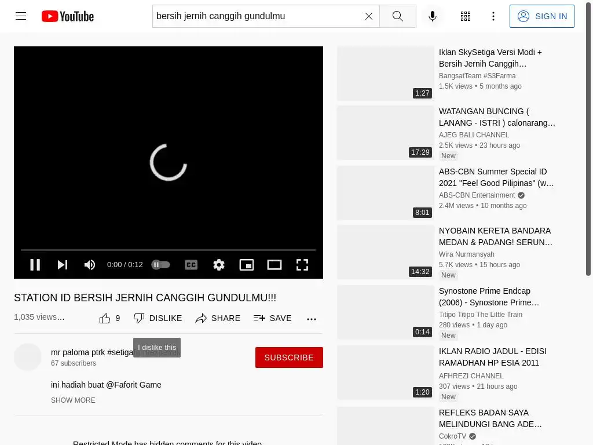Skip to the next video
Screen dimensions: 593x445
pyautogui.click(x=63, y=264)
